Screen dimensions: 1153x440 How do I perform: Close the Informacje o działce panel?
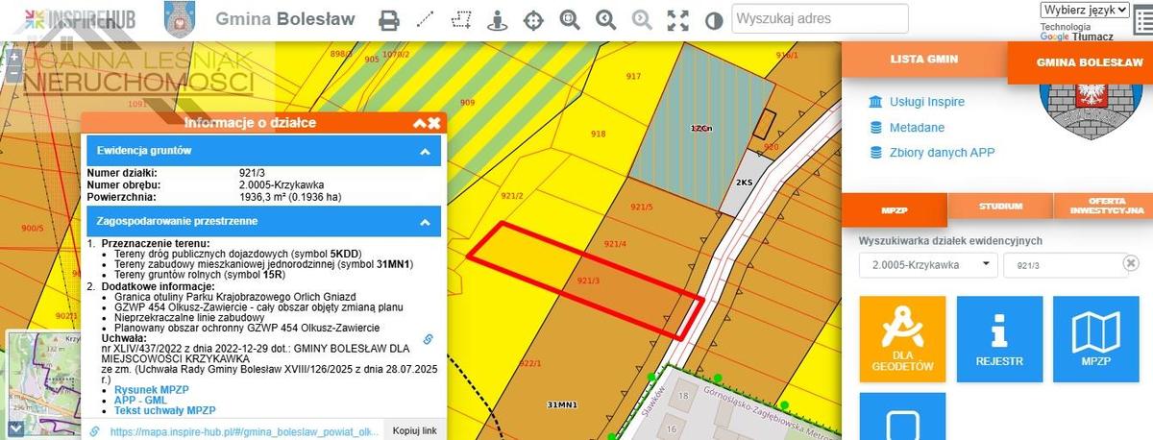click(x=434, y=123)
